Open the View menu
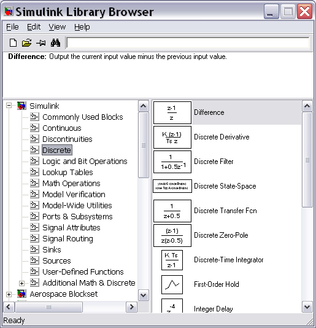Viewport: 316px width, 328px height. [57, 27]
